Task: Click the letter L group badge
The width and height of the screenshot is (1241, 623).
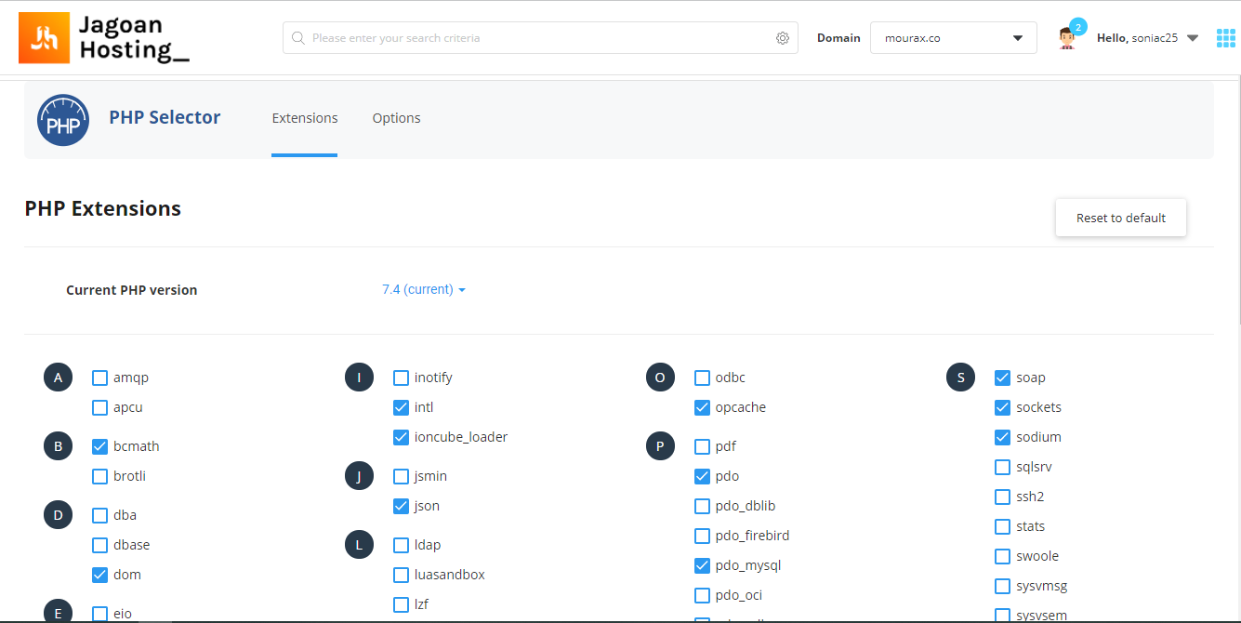Action: coord(359,545)
